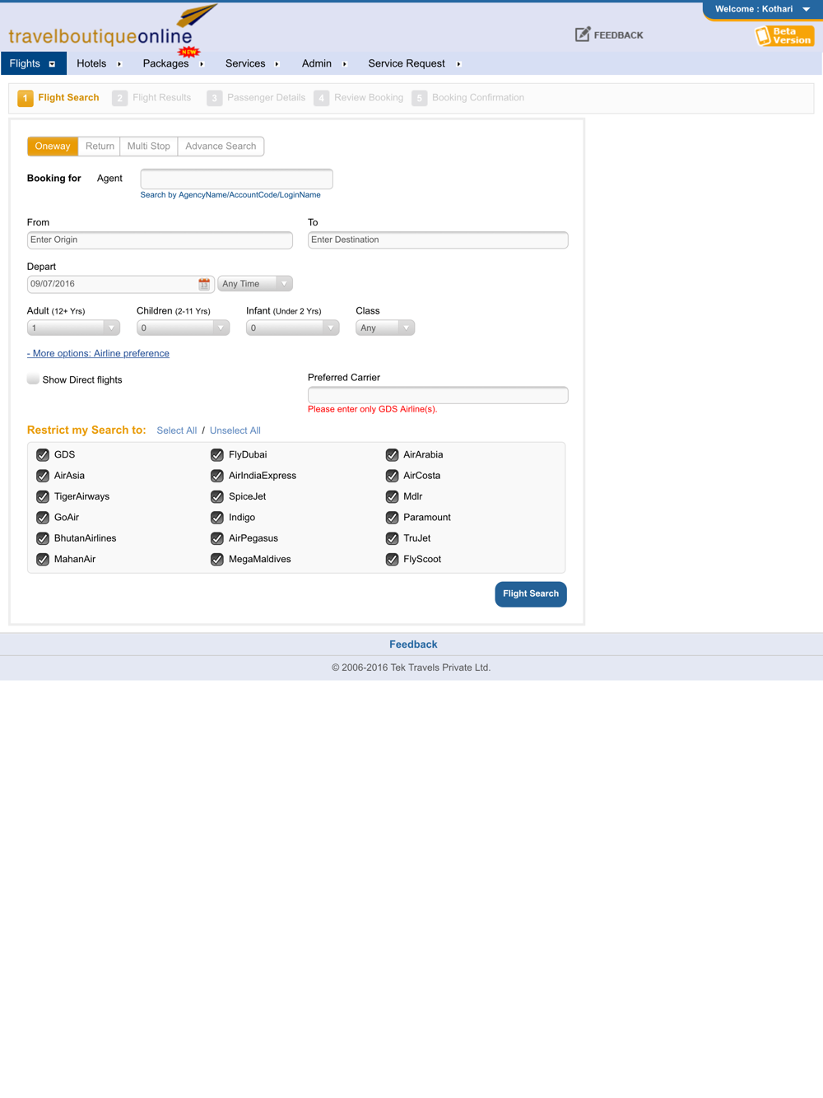Click the Flight Search button
Image resolution: width=823 pixels, height=1098 pixels.
(x=531, y=594)
